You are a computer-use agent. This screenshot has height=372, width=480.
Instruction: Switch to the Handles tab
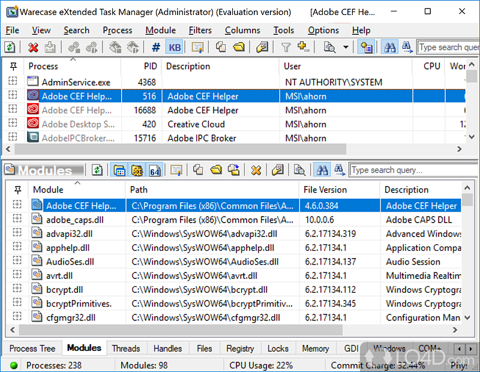pos(167,349)
